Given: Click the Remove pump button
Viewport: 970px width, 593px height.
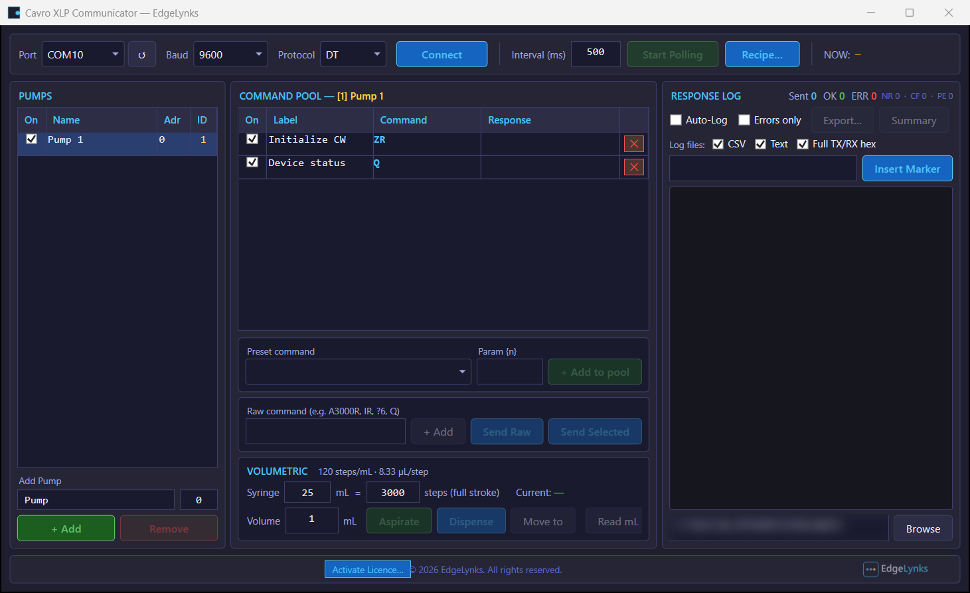Looking at the screenshot, I should [x=169, y=529].
